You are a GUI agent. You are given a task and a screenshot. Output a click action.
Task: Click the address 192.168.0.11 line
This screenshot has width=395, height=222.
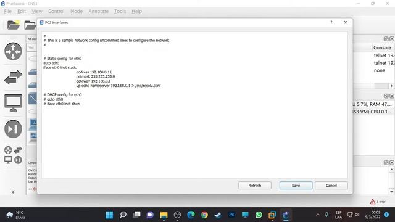coord(94,72)
